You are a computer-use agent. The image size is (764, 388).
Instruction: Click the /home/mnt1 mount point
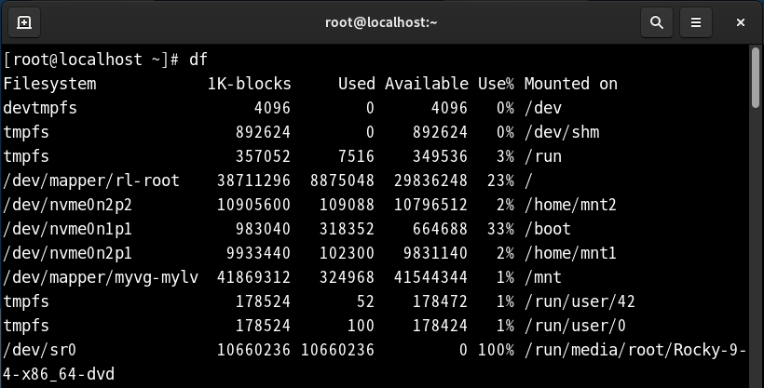[x=570, y=253]
